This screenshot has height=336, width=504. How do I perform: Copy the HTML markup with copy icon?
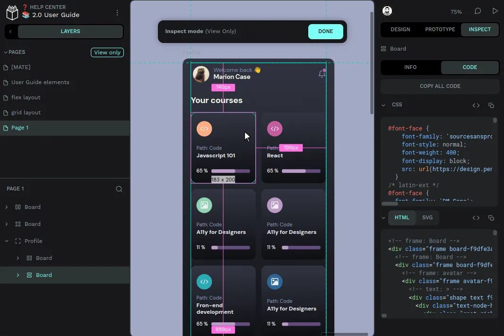[491, 218]
